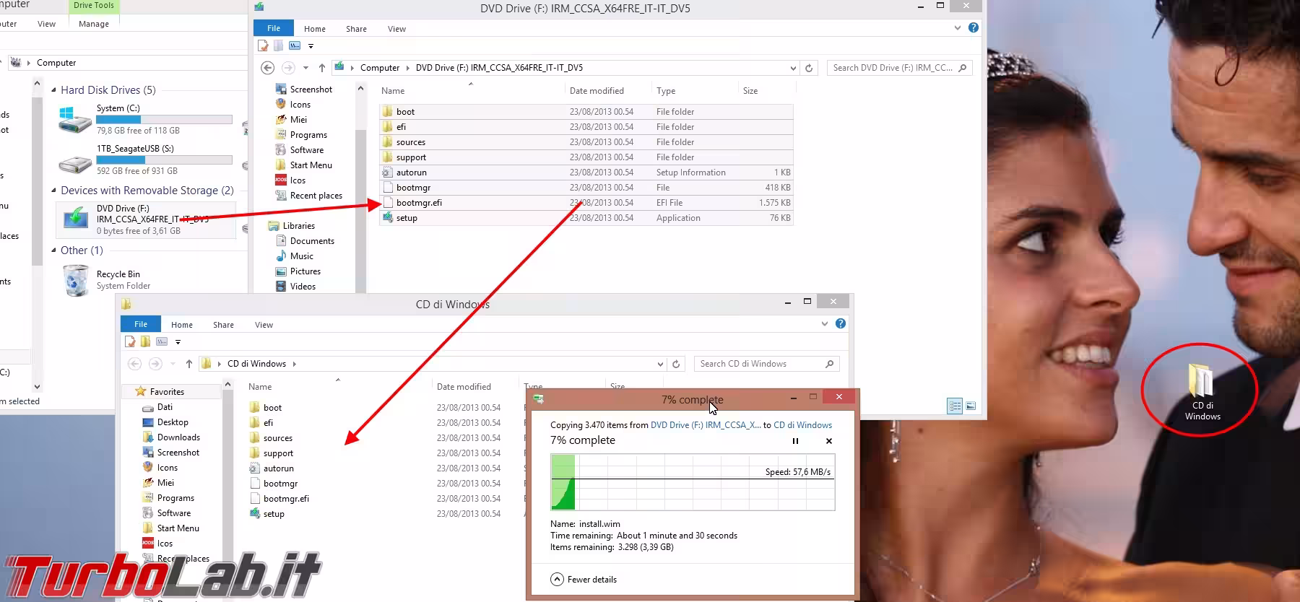Viewport: 1300px width, 602px height.
Task: Open the DVD Drive (F:) source link
Action: pyautogui.click(x=705, y=425)
